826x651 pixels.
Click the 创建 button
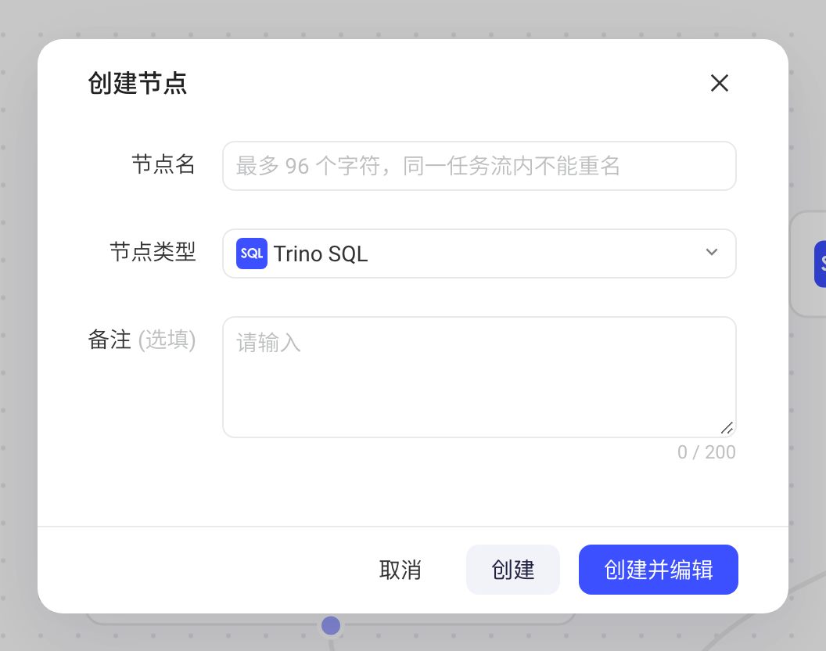tap(512, 570)
